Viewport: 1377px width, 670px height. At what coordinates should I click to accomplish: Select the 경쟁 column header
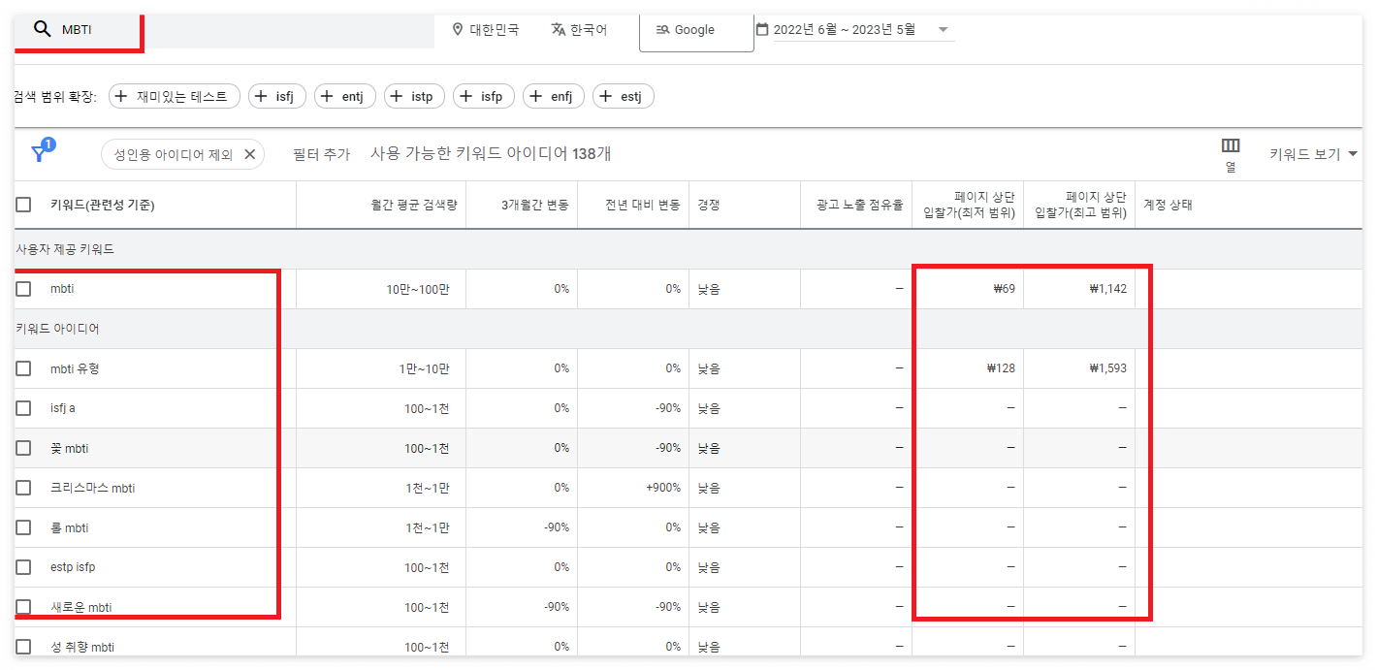[x=707, y=205]
